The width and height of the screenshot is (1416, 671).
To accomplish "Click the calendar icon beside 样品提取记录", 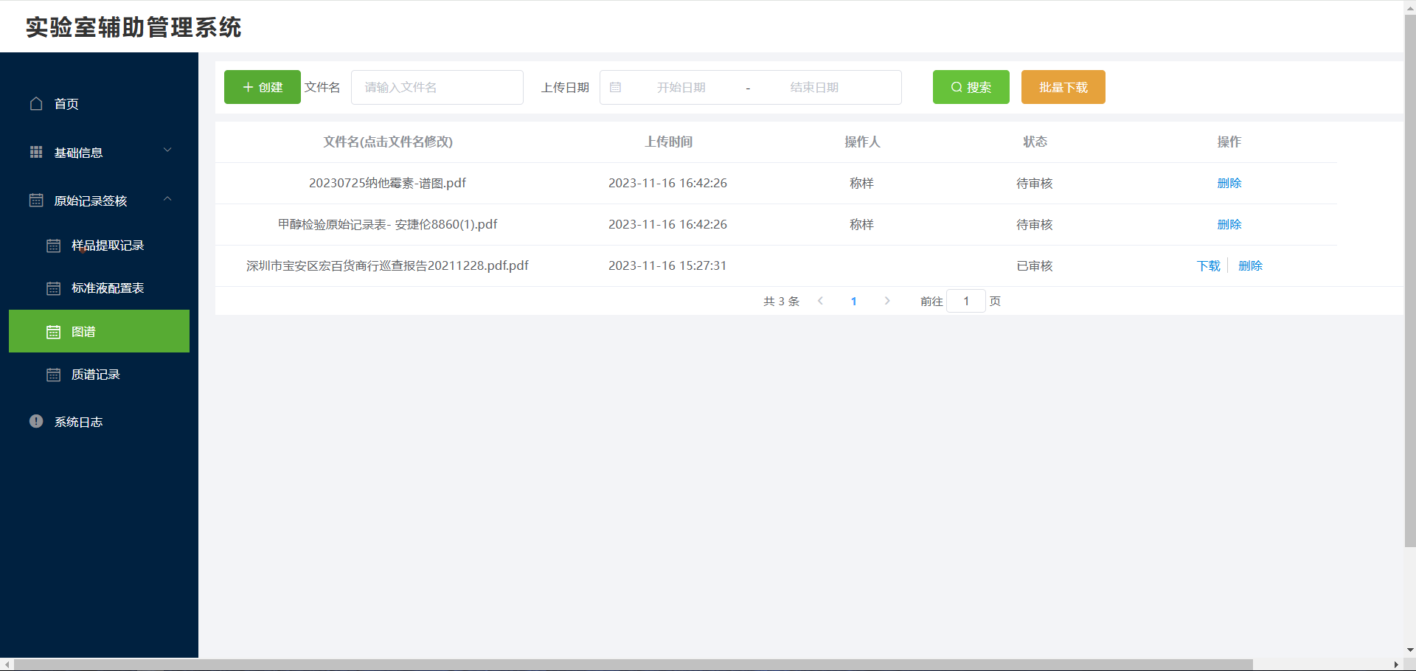I will (x=54, y=246).
